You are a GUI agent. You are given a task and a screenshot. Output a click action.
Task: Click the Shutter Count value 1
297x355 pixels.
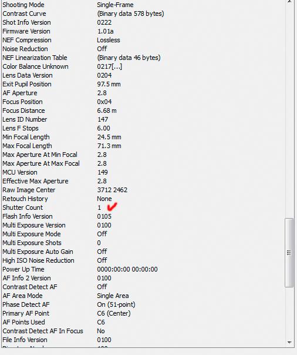(99, 208)
